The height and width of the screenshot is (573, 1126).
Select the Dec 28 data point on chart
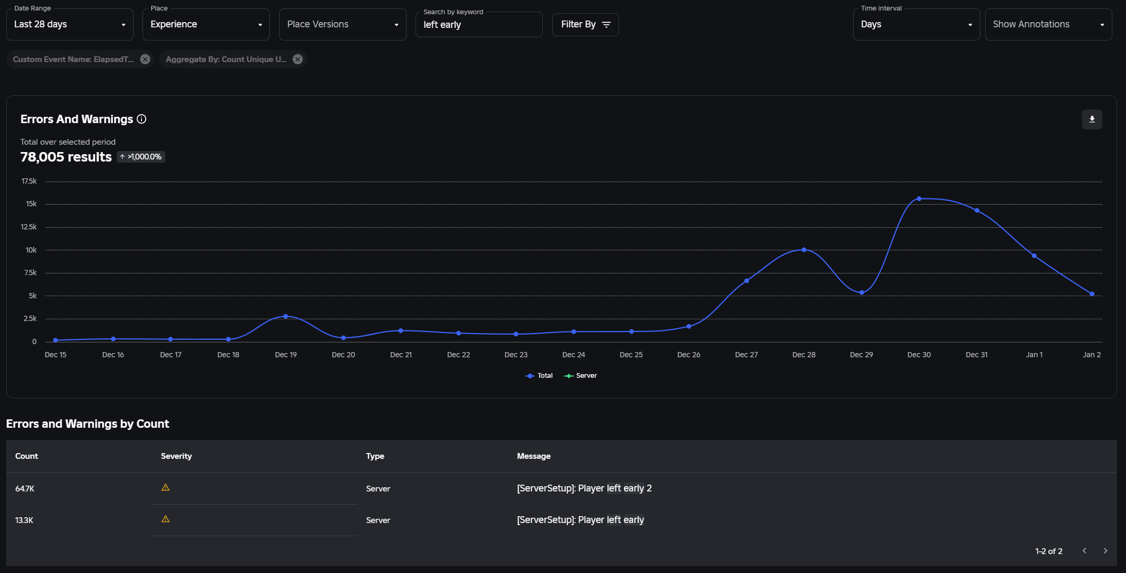(x=804, y=250)
